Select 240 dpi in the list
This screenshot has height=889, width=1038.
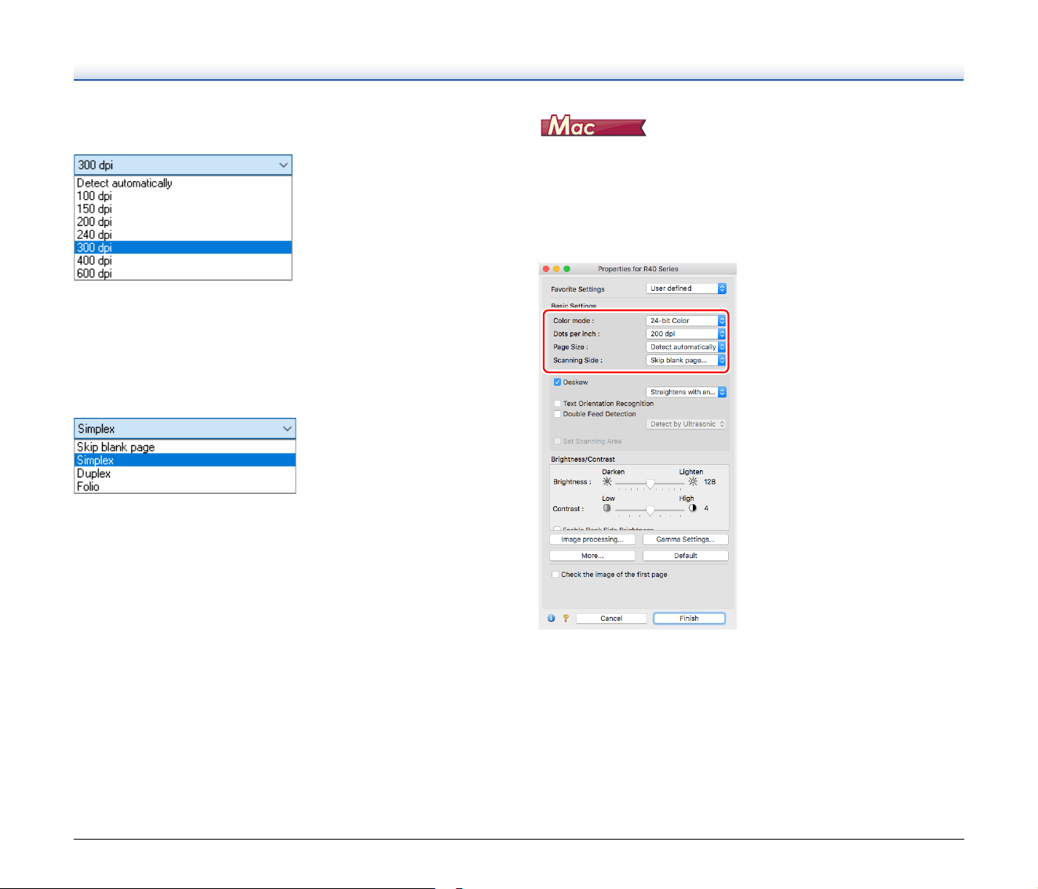pos(183,235)
